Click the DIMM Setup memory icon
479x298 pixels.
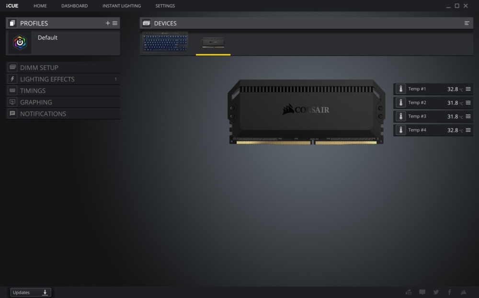point(12,67)
